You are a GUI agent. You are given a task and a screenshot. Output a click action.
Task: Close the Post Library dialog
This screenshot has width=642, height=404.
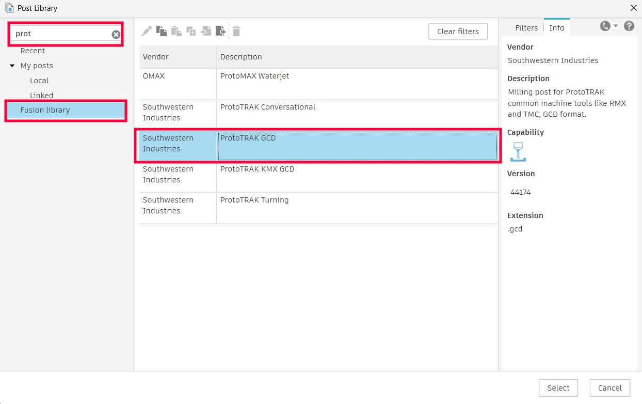click(633, 8)
